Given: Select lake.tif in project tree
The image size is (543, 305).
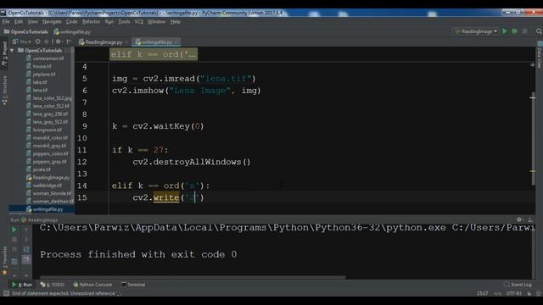Looking at the screenshot, I should 40,82.
